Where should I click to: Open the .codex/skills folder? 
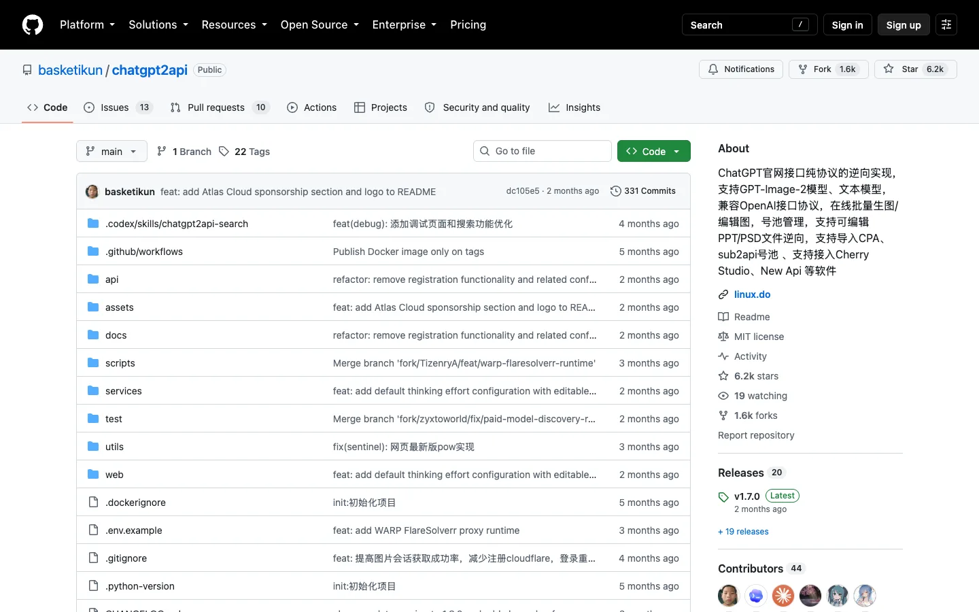(177, 224)
